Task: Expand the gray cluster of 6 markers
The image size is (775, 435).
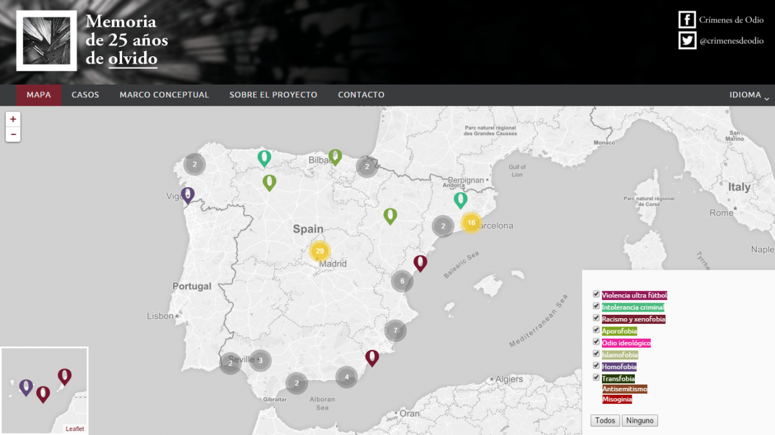Action: click(402, 281)
